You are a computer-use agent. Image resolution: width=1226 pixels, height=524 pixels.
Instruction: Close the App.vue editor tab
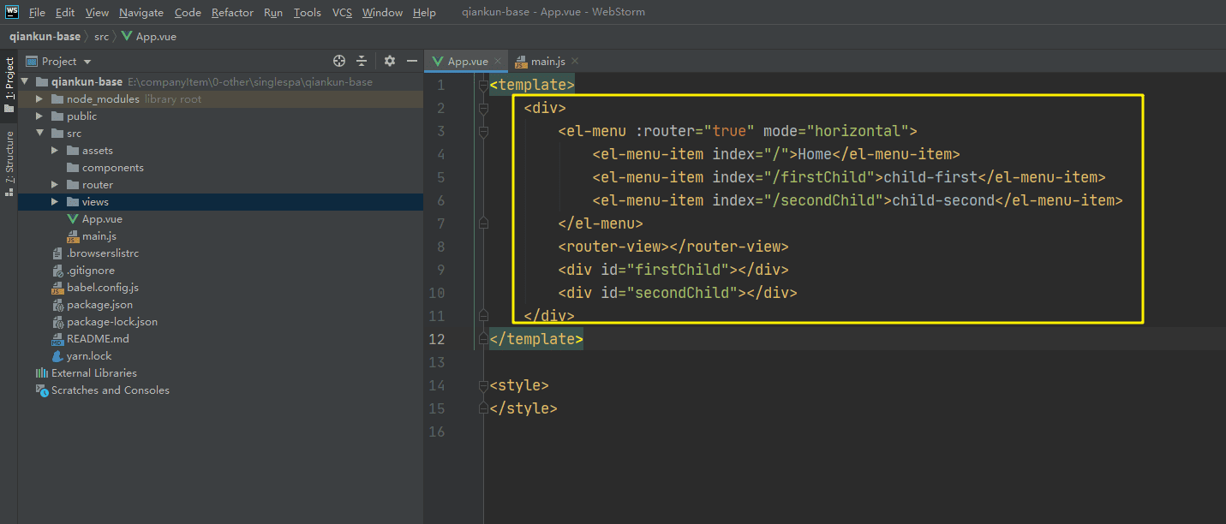(x=498, y=62)
